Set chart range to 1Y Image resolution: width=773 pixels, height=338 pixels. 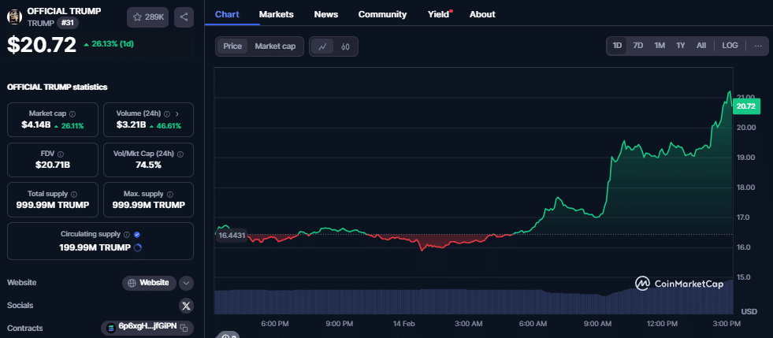(681, 46)
